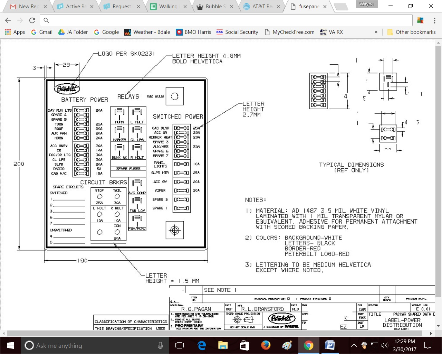Open Microsoft Edge from the taskbar
Screen dimensions: 442x354
click(201, 345)
